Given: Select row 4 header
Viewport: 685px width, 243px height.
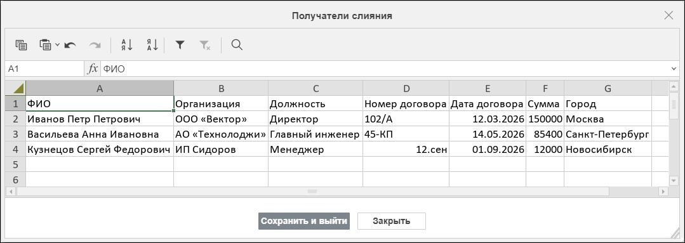Looking at the screenshot, I should (16, 150).
